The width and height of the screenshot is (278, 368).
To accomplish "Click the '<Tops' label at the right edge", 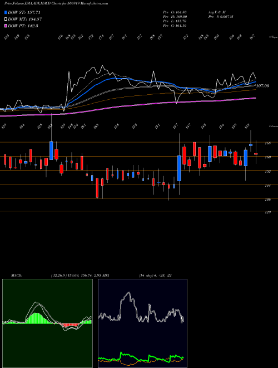I will [x=274, y=37].
